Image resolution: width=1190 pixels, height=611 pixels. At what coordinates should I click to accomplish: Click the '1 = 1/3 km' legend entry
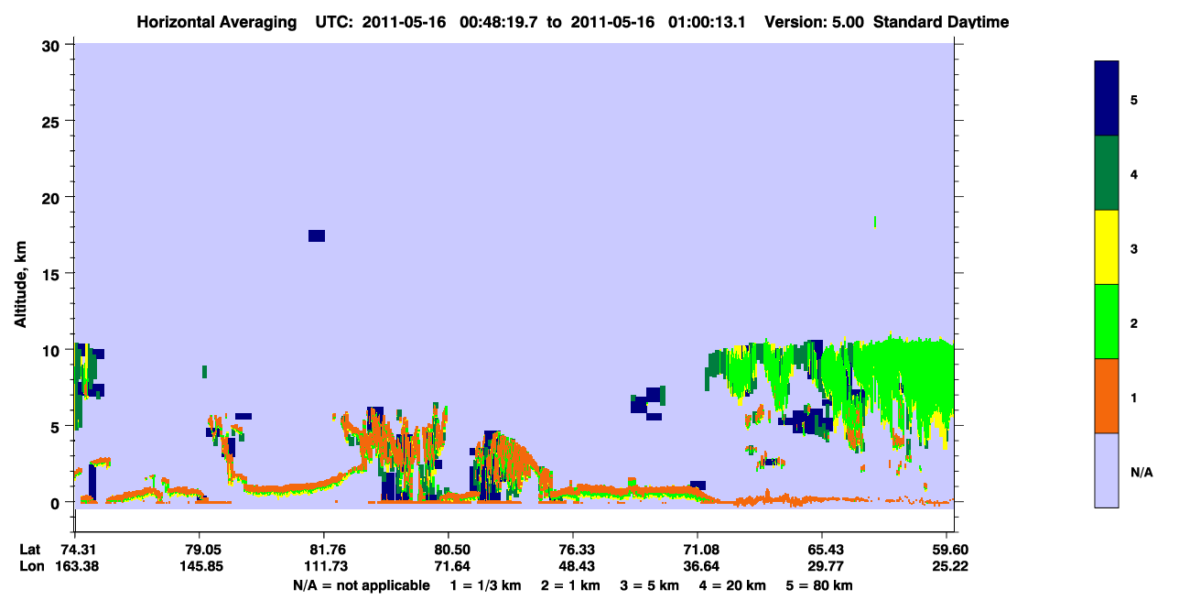(x=487, y=584)
